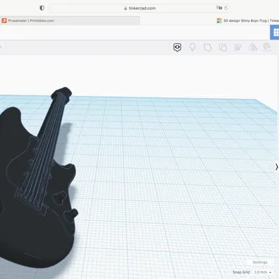Image resolution: width=279 pixels, height=279 pixels.
Task: Reload the page with refresh icon
Action: click(226, 8)
